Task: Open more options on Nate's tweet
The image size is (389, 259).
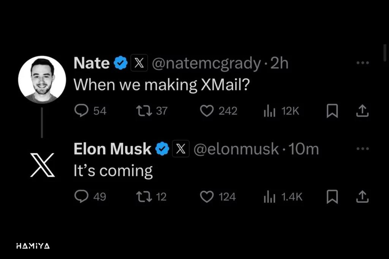Action: (x=363, y=63)
